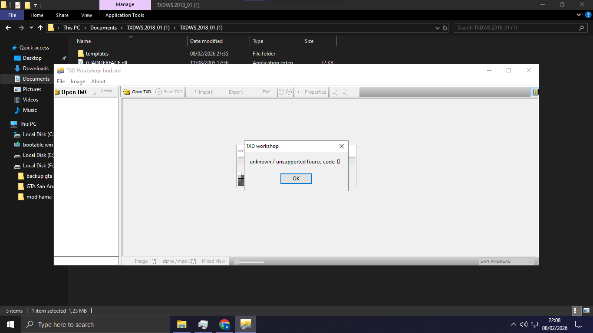Image resolution: width=593 pixels, height=333 pixels.
Task: Select the Image view mode
Action: 142,261
